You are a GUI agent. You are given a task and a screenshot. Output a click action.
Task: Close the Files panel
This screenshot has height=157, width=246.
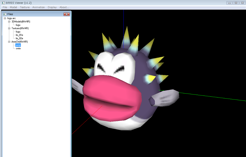[x=66, y=14]
